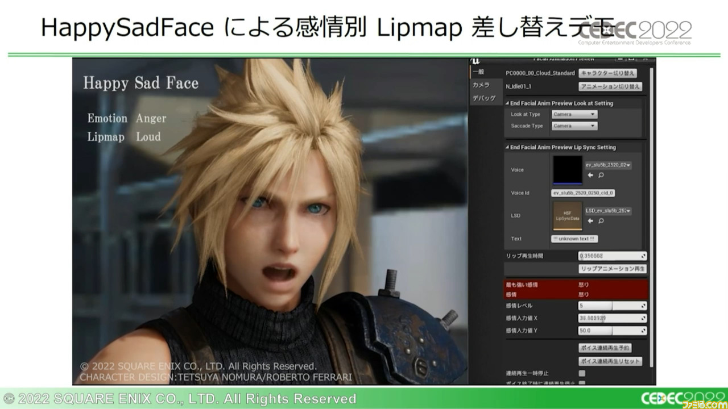
Task: Open the Saccade Type dropdown
Action: click(x=574, y=126)
